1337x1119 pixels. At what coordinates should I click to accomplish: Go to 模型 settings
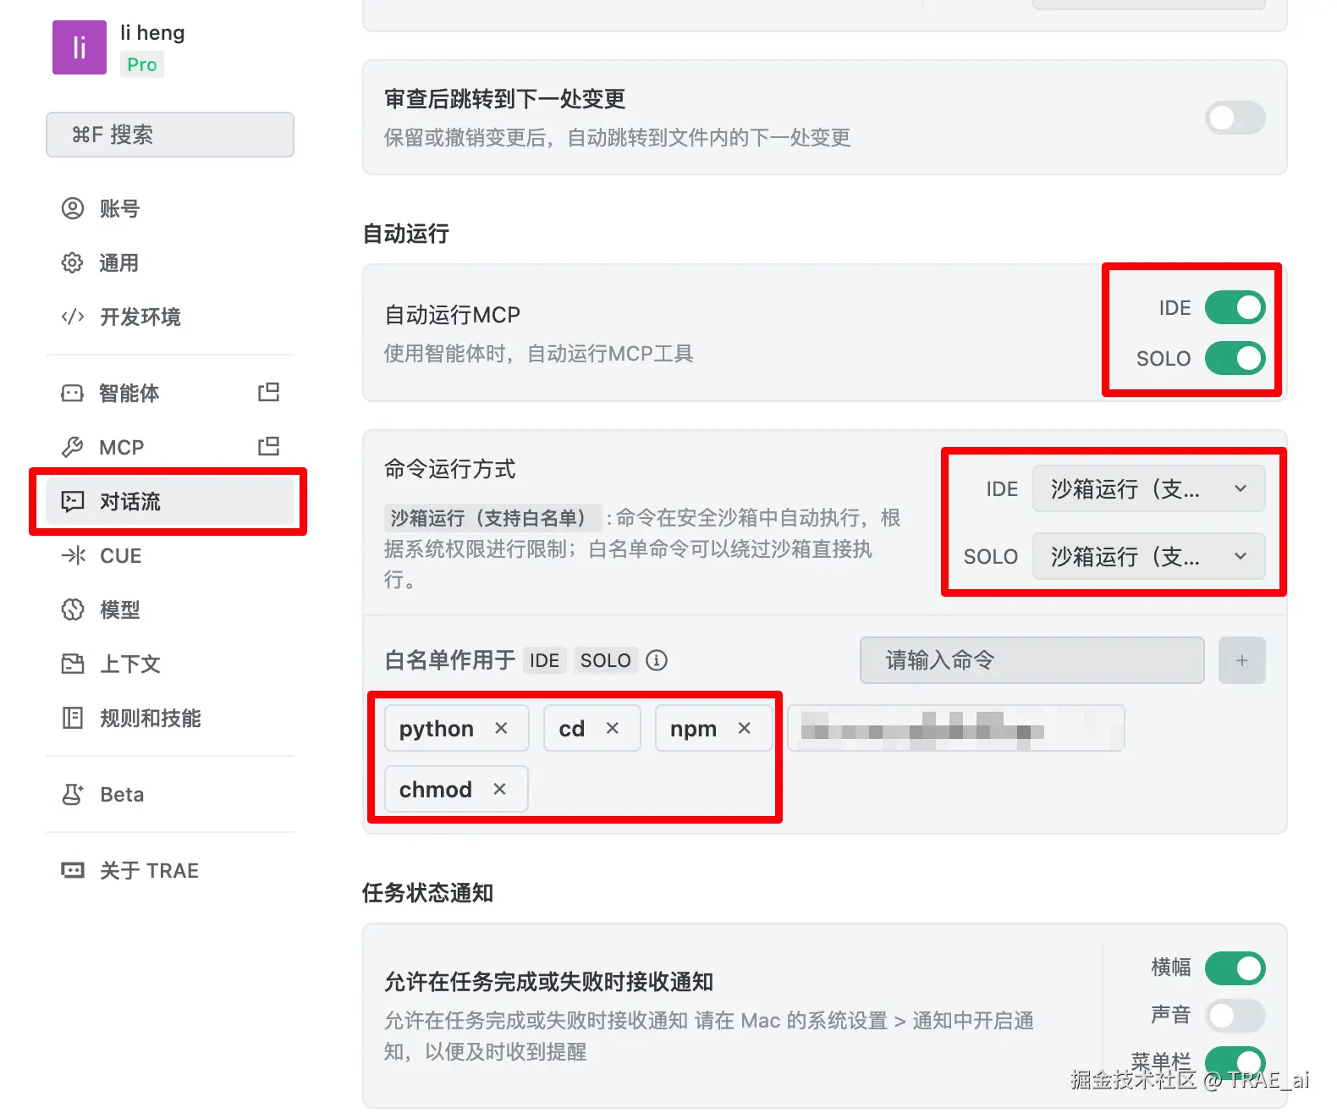click(170, 609)
